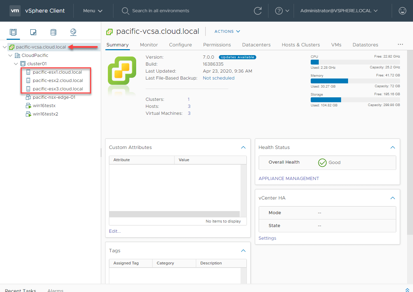The image size is (413, 292).
Task: Click the Not scheduled backup link
Action: (x=219, y=78)
